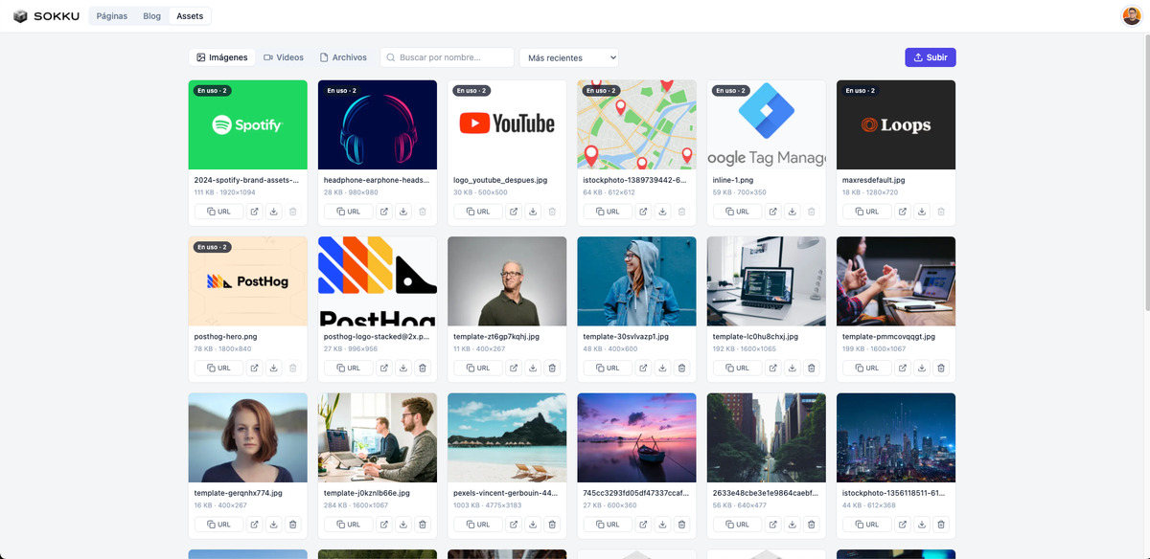Select the Loops logo thumbnail
This screenshot has width=1150, height=559.
click(x=896, y=124)
